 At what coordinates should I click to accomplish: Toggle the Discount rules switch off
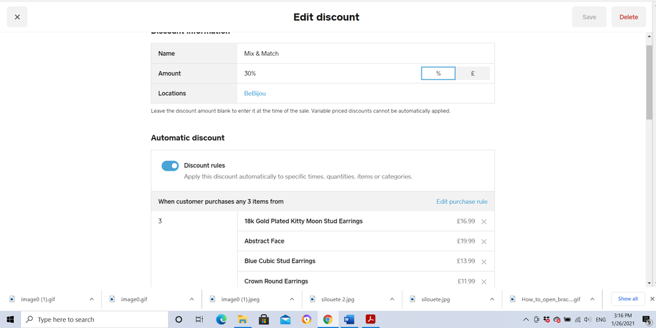[170, 166]
